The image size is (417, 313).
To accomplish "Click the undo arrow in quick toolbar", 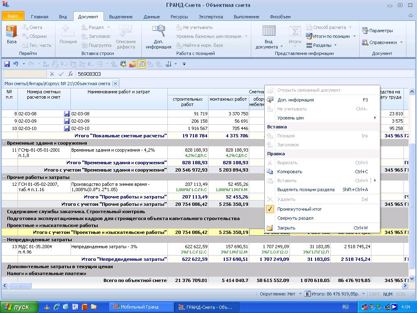I will pos(16,64).
